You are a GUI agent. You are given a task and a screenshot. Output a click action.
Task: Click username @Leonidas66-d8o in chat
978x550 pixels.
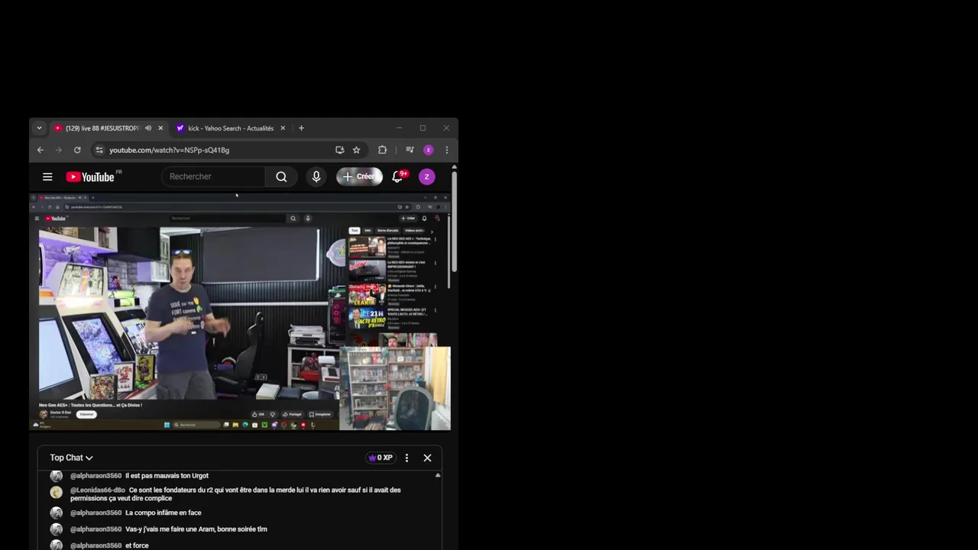point(98,490)
